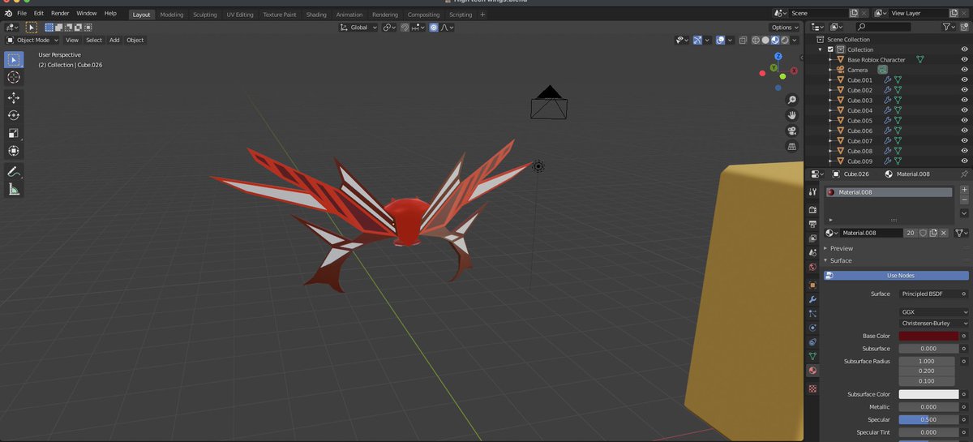
Task: Switch to Rendered viewport shading
Action: pyautogui.click(x=785, y=40)
